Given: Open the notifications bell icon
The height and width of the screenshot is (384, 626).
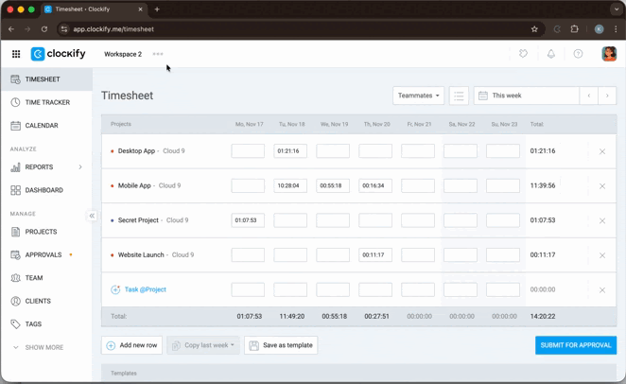Looking at the screenshot, I should point(550,54).
